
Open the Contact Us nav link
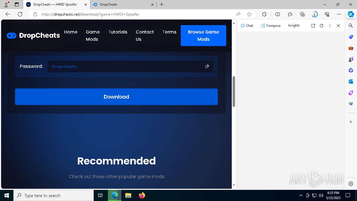(x=145, y=36)
